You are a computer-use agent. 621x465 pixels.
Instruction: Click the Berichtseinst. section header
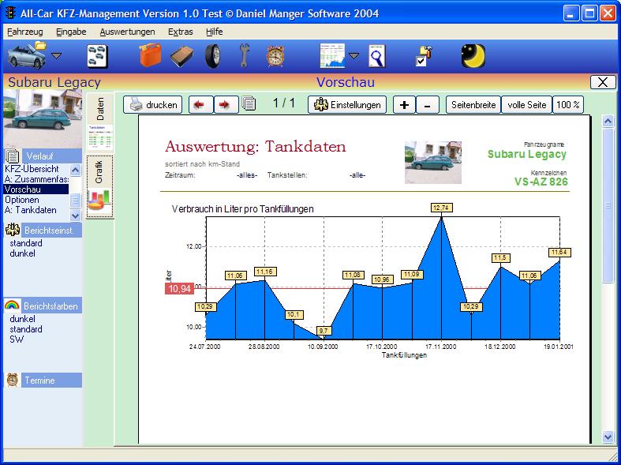click(x=52, y=230)
